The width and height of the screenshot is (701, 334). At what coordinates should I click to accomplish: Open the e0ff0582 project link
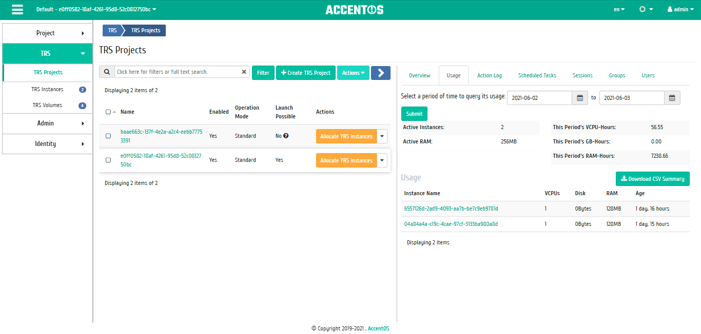click(161, 160)
